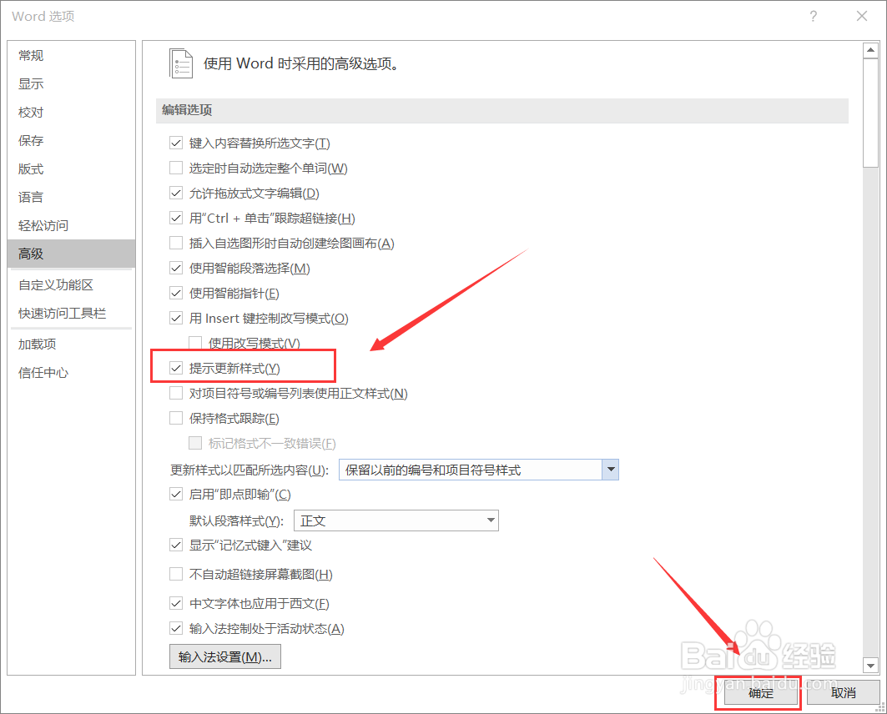This screenshot has width=887, height=714.
Task: Confirm with the 确定 button
Action: tap(760, 693)
